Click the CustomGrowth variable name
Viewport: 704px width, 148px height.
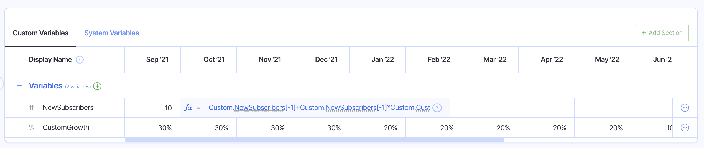coord(66,128)
